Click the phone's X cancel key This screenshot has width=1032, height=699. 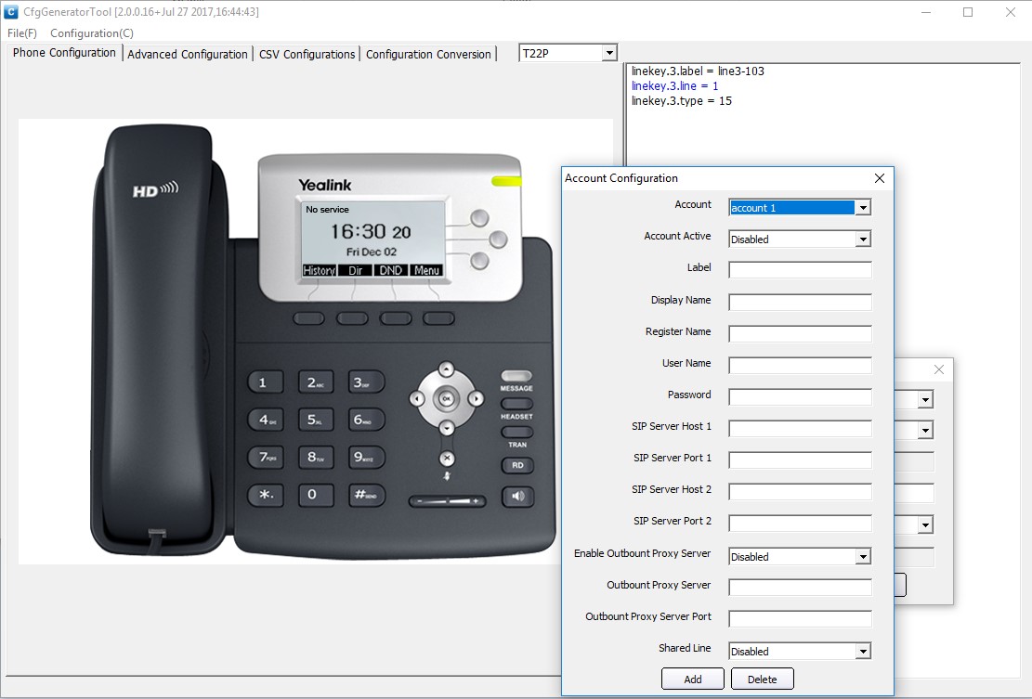pyautogui.click(x=446, y=458)
